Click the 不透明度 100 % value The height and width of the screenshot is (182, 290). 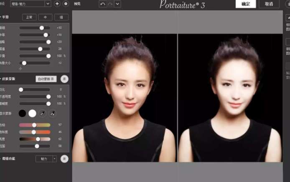point(61,96)
